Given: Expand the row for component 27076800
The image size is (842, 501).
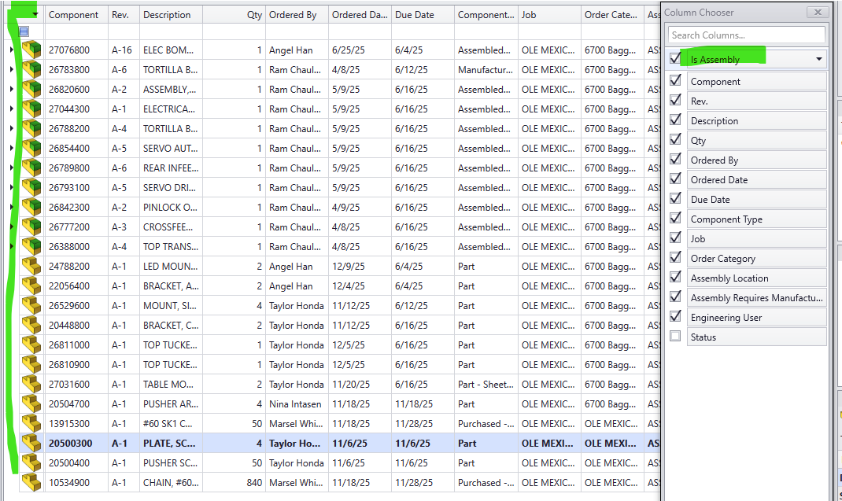Looking at the screenshot, I should (x=11, y=50).
